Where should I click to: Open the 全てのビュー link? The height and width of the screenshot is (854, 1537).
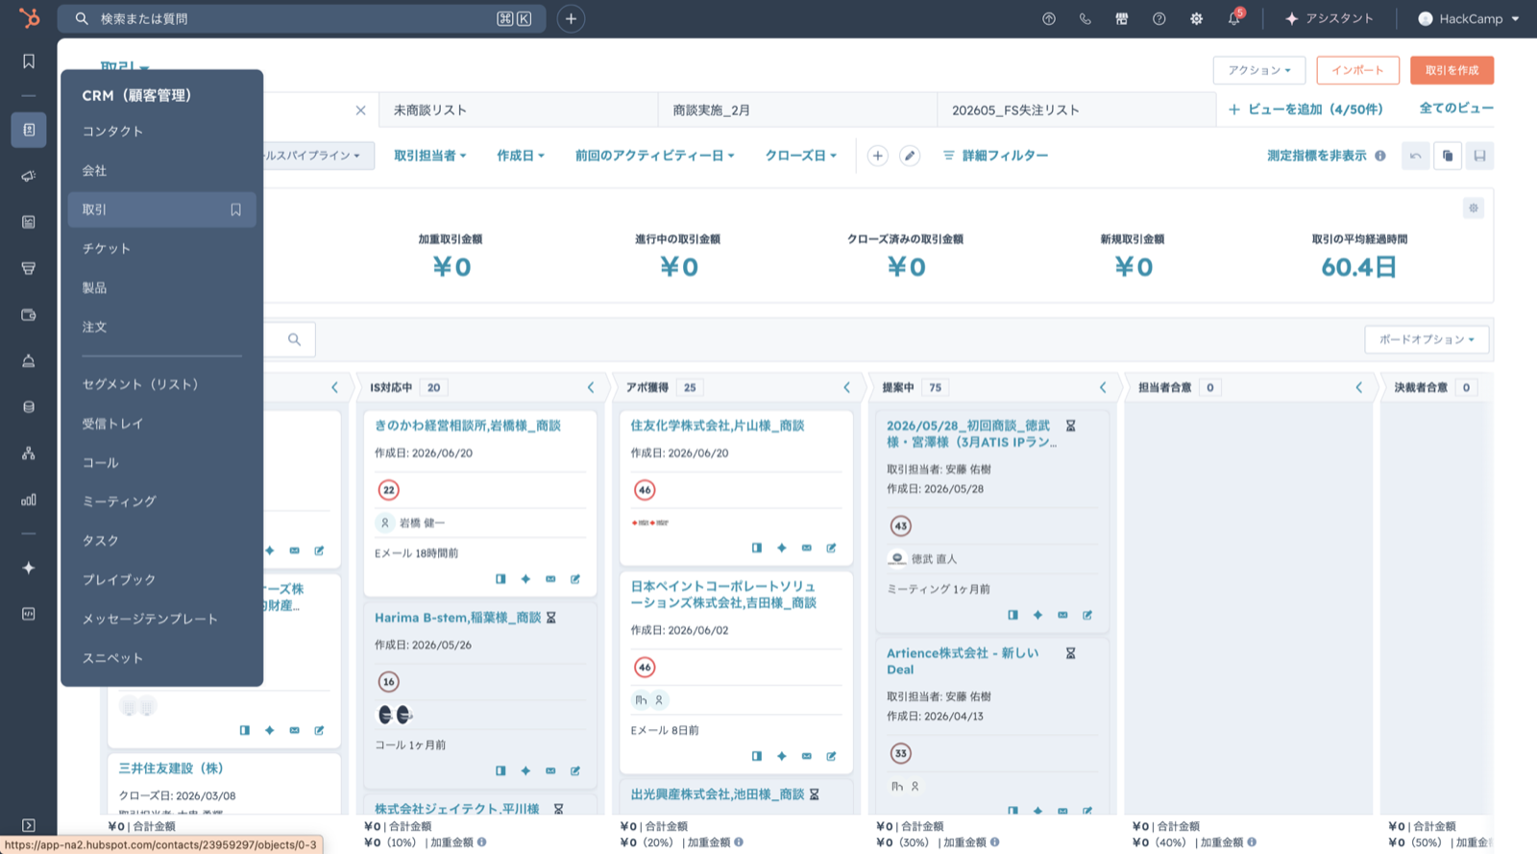(x=1456, y=109)
